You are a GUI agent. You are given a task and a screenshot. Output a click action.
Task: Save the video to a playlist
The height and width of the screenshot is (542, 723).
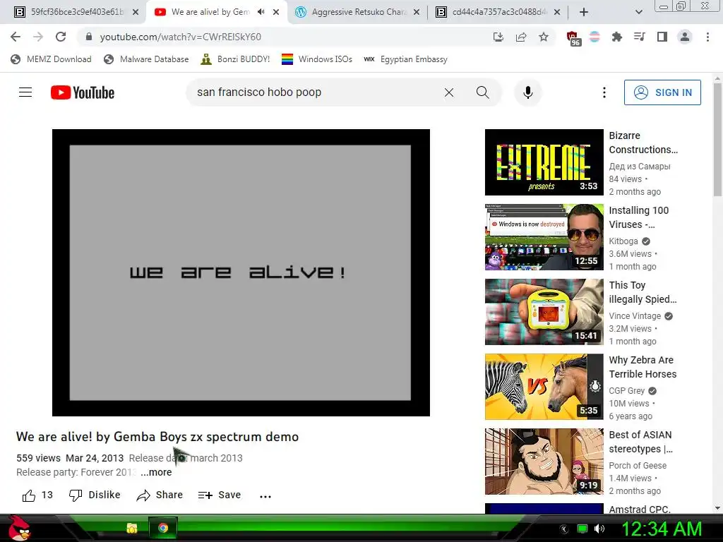tap(219, 495)
